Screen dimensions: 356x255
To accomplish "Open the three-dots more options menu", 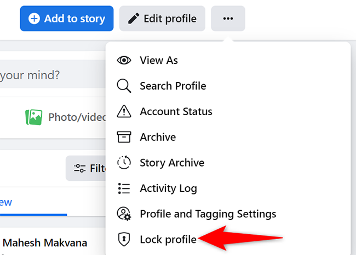I will pos(228,19).
